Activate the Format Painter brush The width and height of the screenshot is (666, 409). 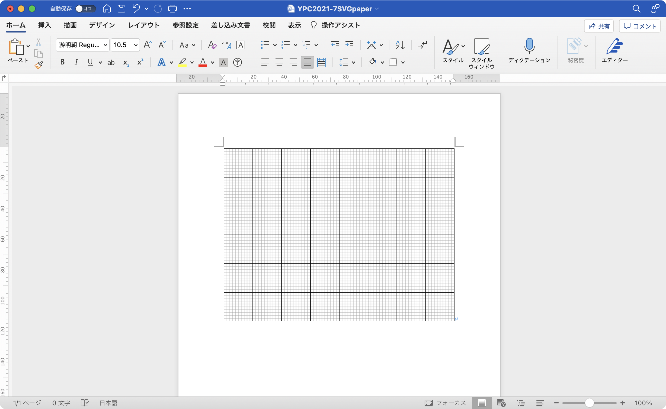pos(39,65)
